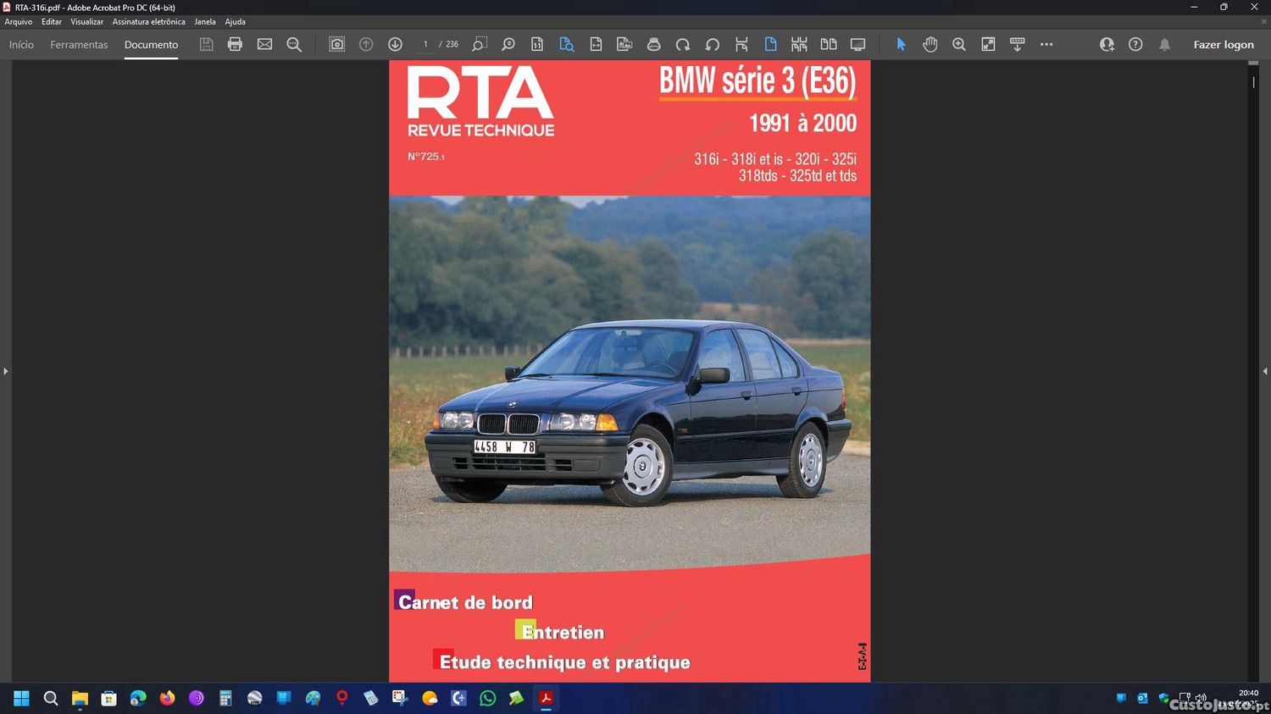This screenshot has height=714, width=1271.
Task: Click the vertical scrollbar thumb
Action: pyautogui.click(x=1253, y=82)
